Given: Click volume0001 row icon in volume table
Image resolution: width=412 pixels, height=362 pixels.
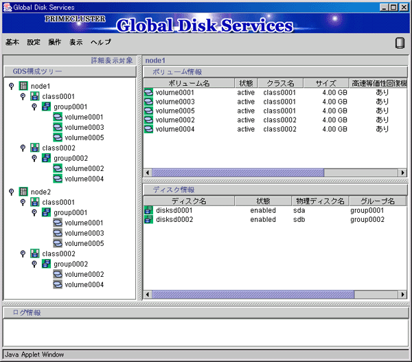Looking at the screenshot, I should (x=148, y=93).
